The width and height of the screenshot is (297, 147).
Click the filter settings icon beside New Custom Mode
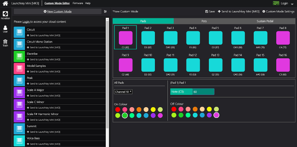tap(105, 12)
